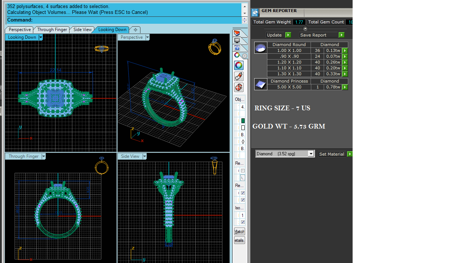Click the green display color swatch
Viewport: 466px width, 263px height.
(x=243, y=121)
